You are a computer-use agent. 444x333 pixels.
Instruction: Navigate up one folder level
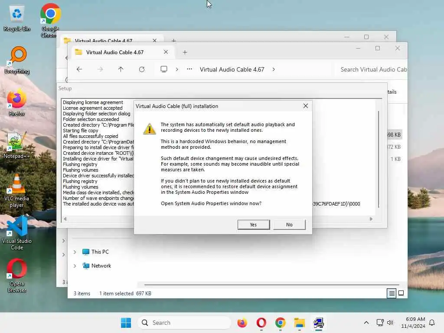pos(121,69)
